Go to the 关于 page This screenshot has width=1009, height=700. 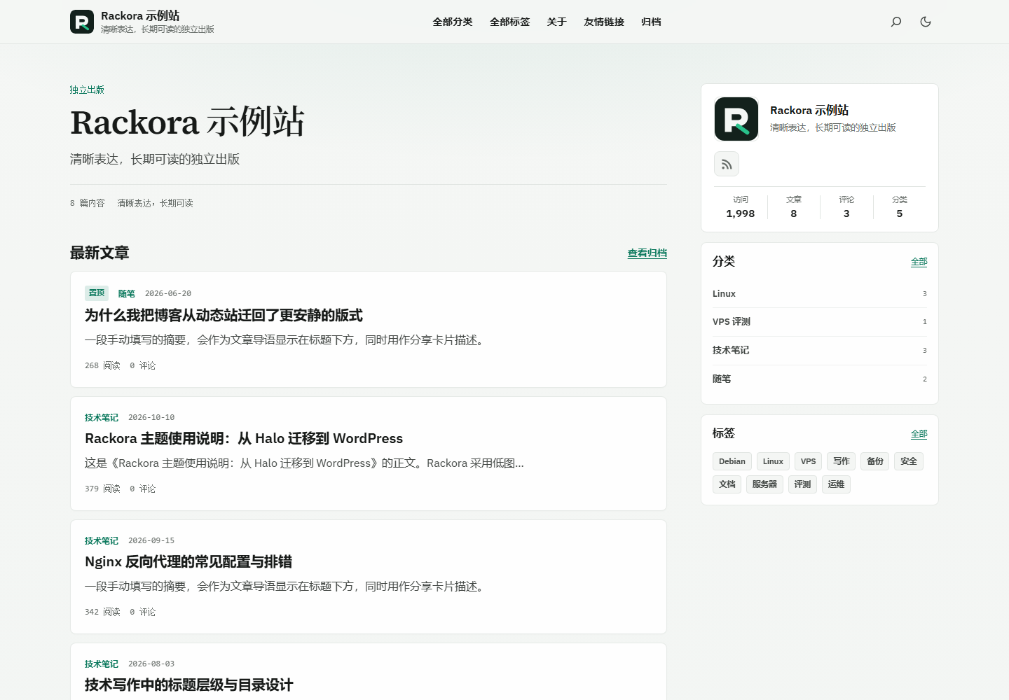pyautogui.click(x=557, y=22)
